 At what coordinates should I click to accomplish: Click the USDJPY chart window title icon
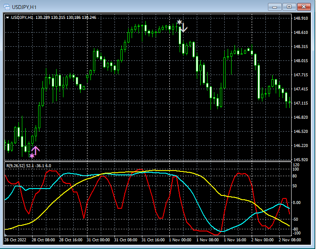coord(6,6)
